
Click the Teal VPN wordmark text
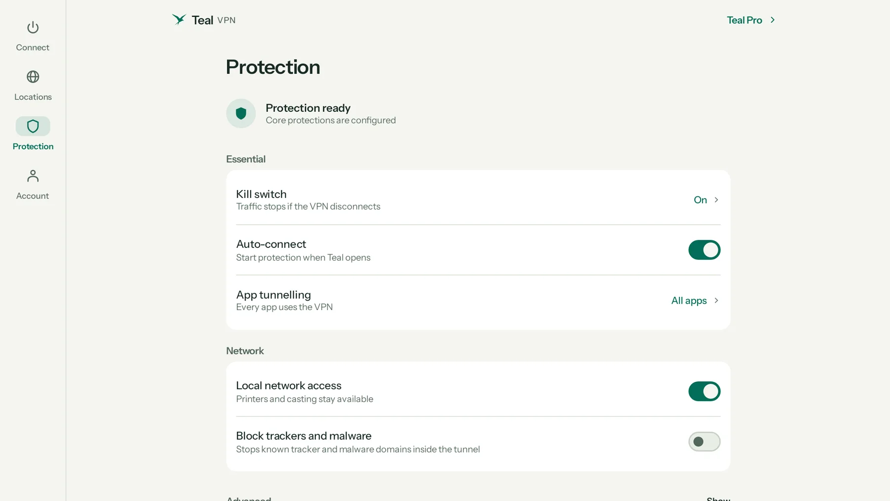[214, 20]
